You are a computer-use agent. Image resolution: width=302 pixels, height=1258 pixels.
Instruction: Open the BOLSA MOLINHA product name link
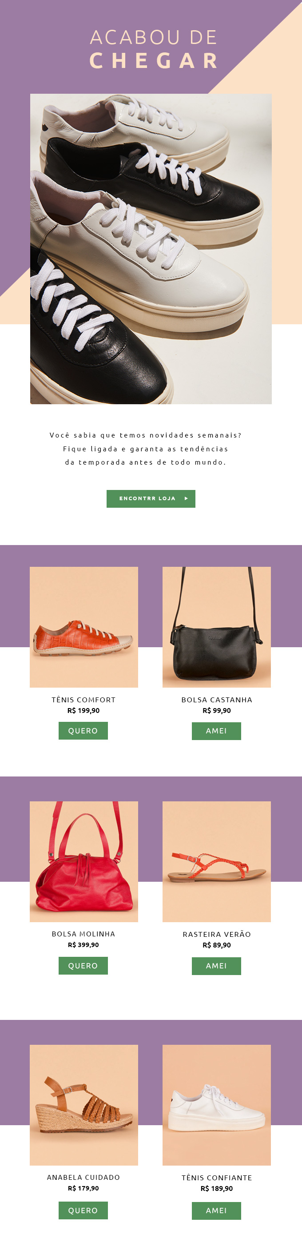83,934
